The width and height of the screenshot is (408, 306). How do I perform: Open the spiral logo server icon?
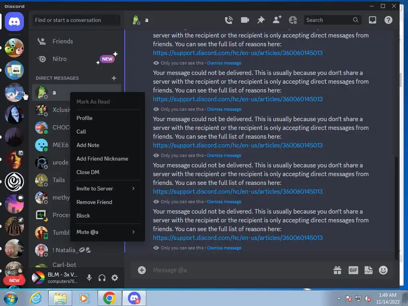click(14, 182)
